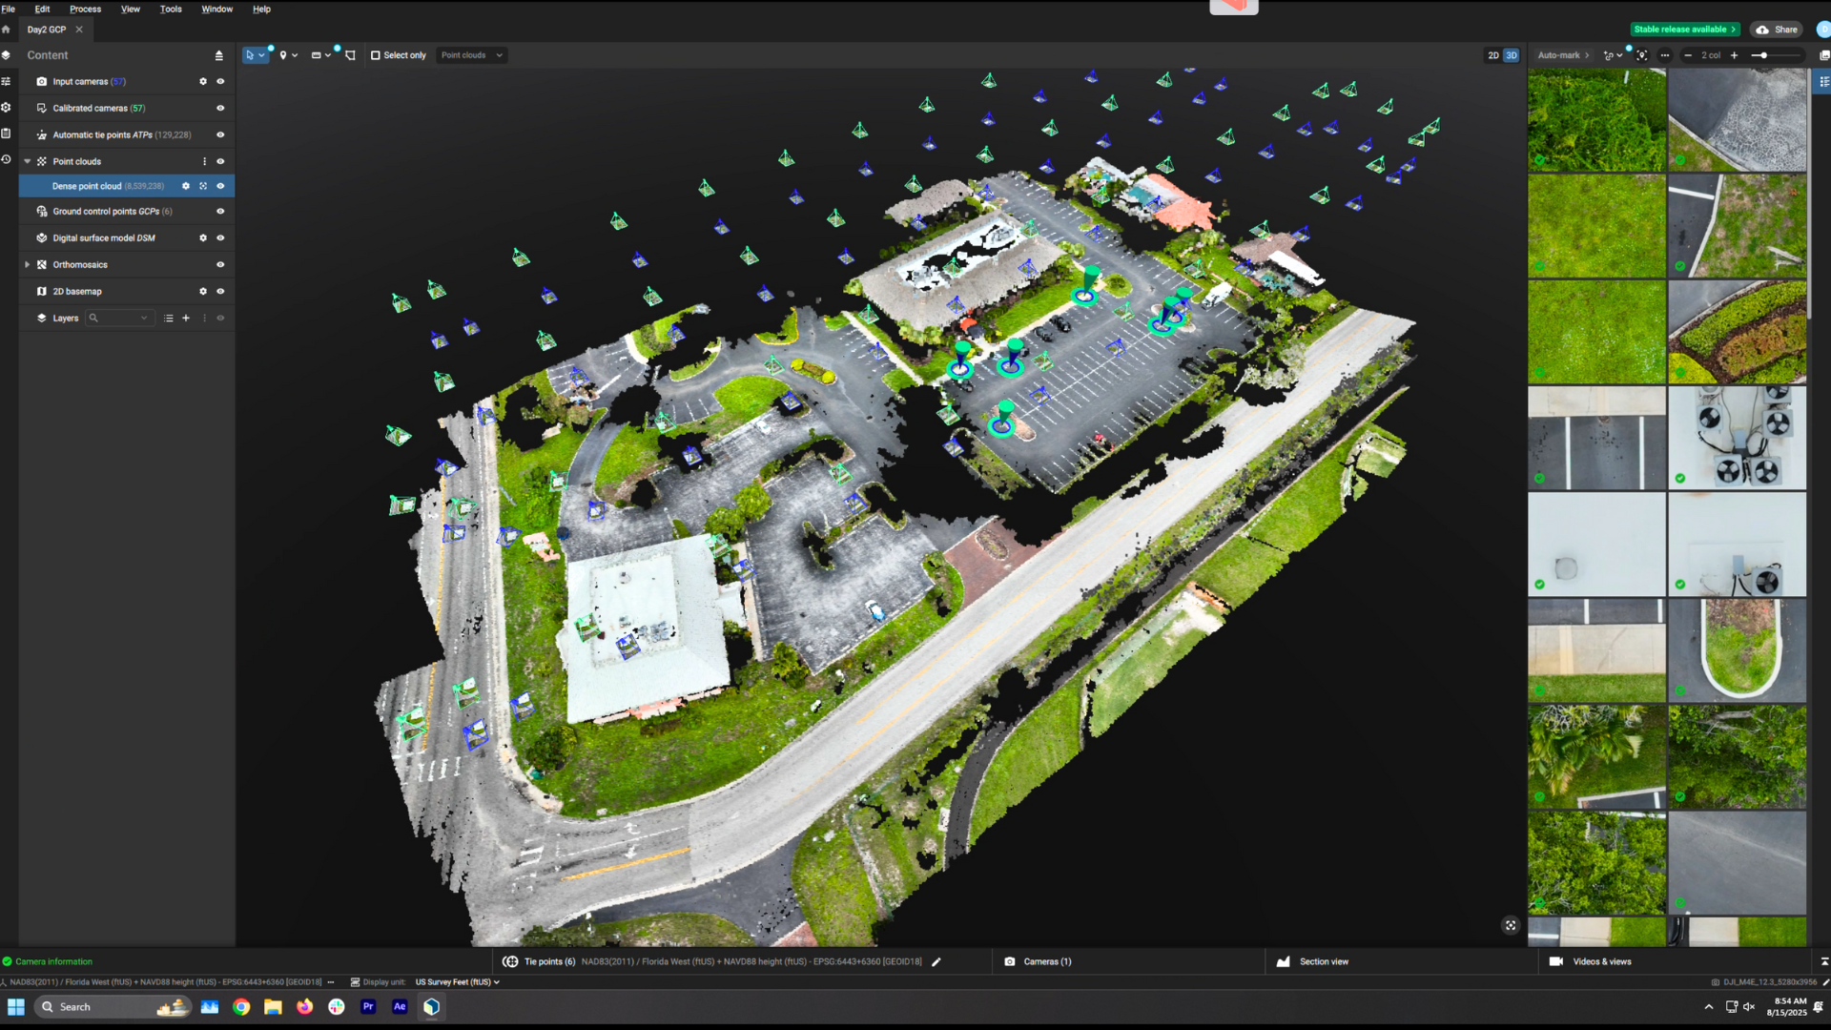
Task: Increase image columns with plus icon
Action: click(1734, 55)
